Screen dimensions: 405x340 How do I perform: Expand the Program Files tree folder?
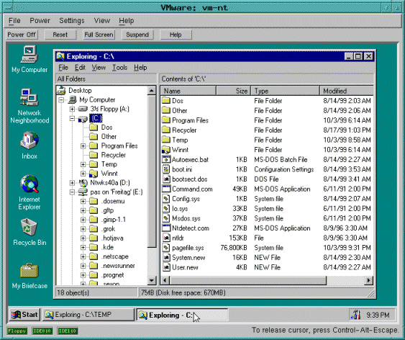coord(83,146)
